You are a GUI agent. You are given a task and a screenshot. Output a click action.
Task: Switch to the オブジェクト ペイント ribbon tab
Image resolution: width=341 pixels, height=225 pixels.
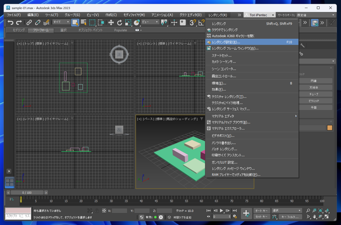(90, 30)
